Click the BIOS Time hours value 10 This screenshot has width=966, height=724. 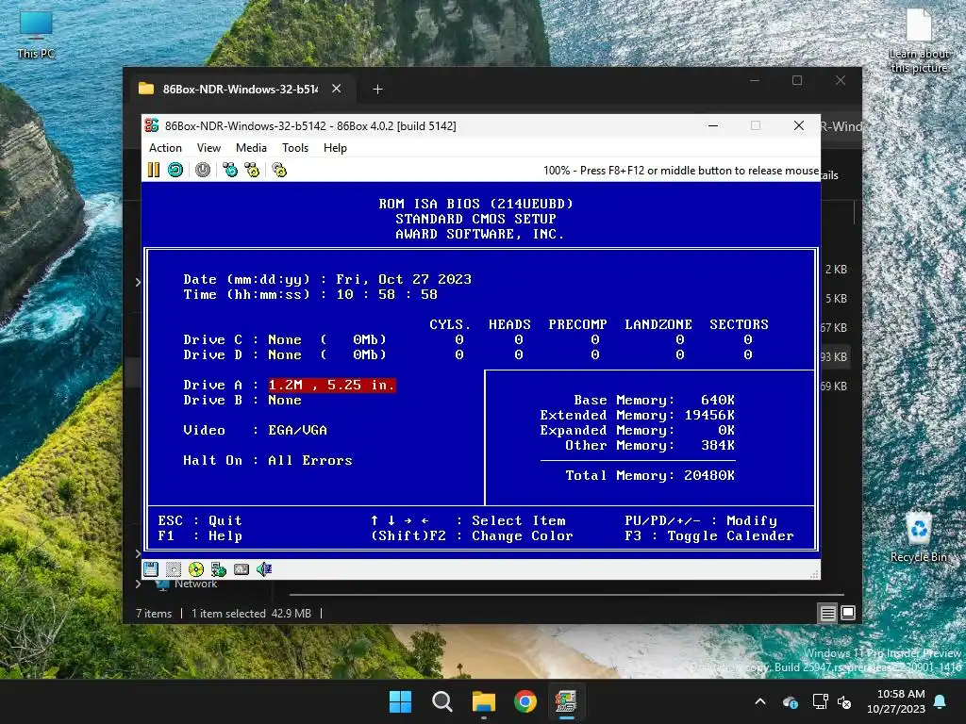pyautogui.click(x=345, y=294)
